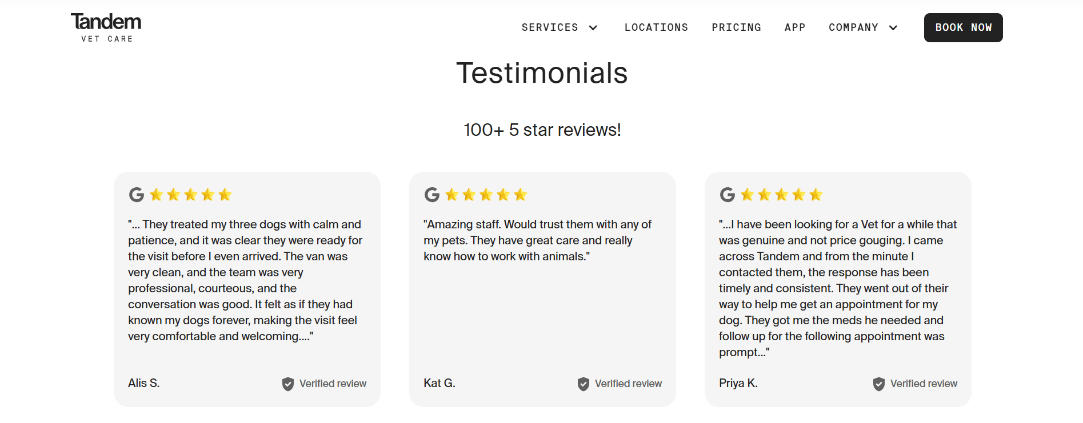Click Verified review text on Priya K. card

(x=924, y=384)
